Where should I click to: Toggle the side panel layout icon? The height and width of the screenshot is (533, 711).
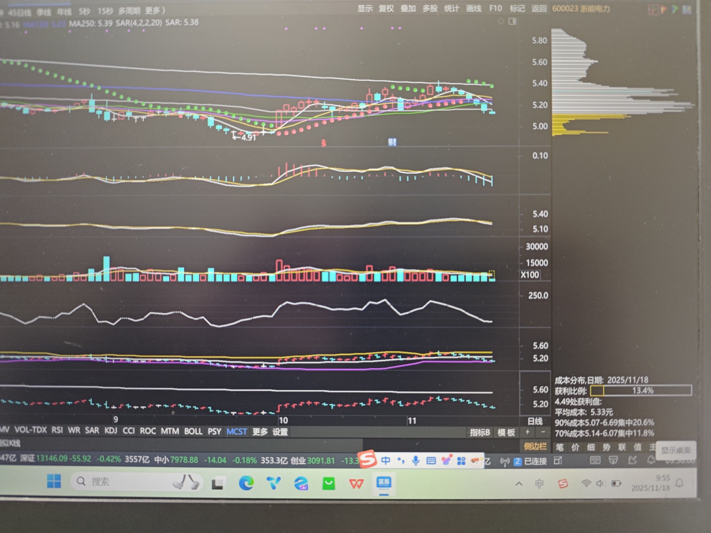tap(512, 22)
